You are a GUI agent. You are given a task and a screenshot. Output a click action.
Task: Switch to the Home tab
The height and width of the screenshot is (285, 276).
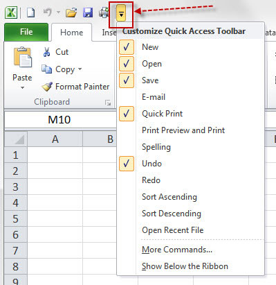pyautogui.click(x=71, y=33)
